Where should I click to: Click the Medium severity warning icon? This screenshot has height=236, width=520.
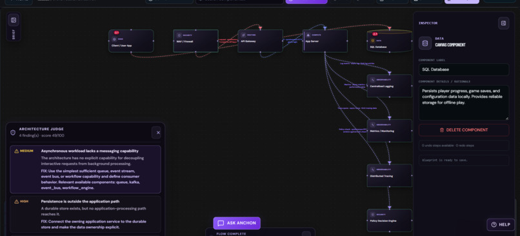16,151
